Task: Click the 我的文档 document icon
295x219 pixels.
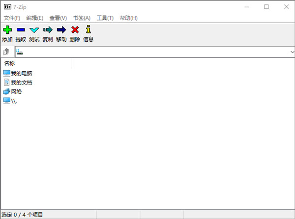Action: [x=6, y=82]
